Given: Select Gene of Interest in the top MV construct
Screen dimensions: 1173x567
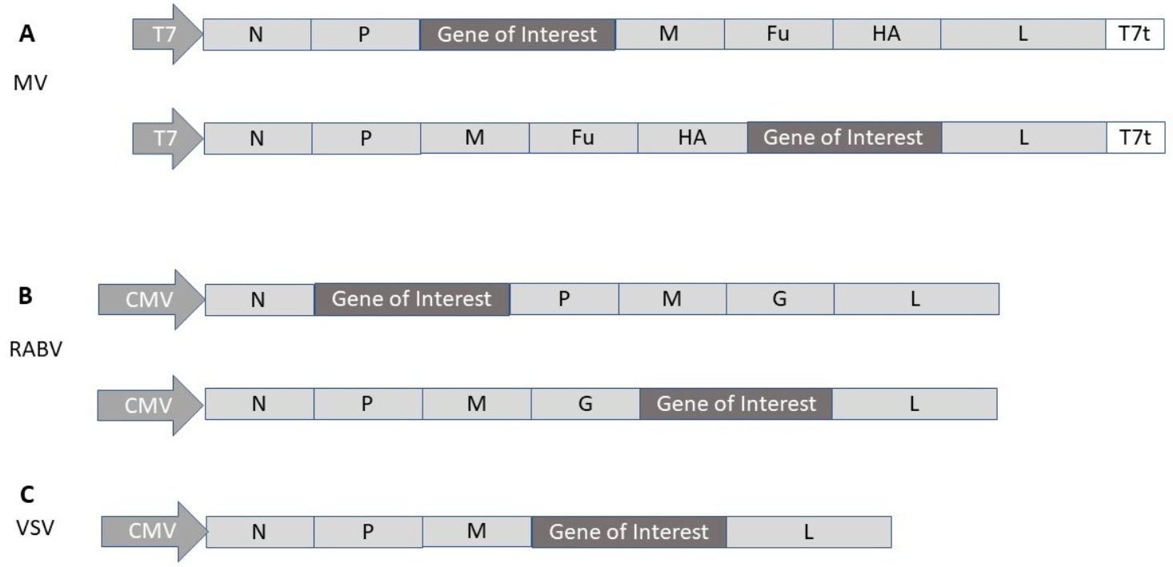Looking at the screenshot, I should point(517,34).
